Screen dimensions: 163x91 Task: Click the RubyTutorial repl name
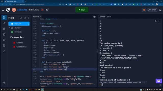pos(34,10)
